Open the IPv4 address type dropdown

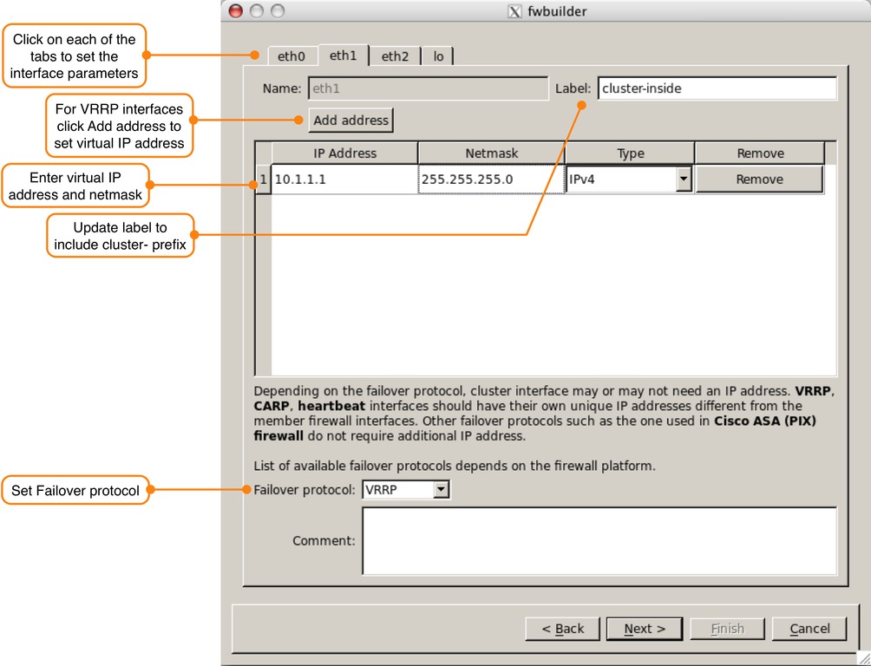(x=683, y=180)
